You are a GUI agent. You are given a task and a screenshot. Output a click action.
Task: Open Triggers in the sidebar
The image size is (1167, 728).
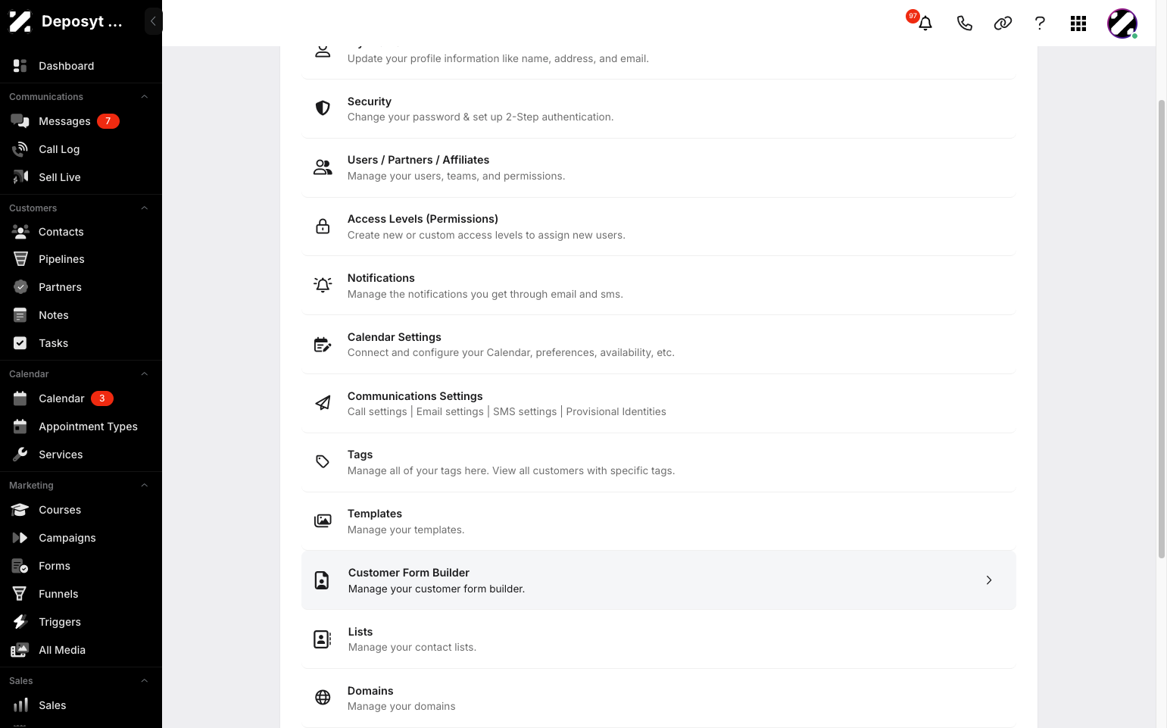pyautogui.click(x=81, y=622)
